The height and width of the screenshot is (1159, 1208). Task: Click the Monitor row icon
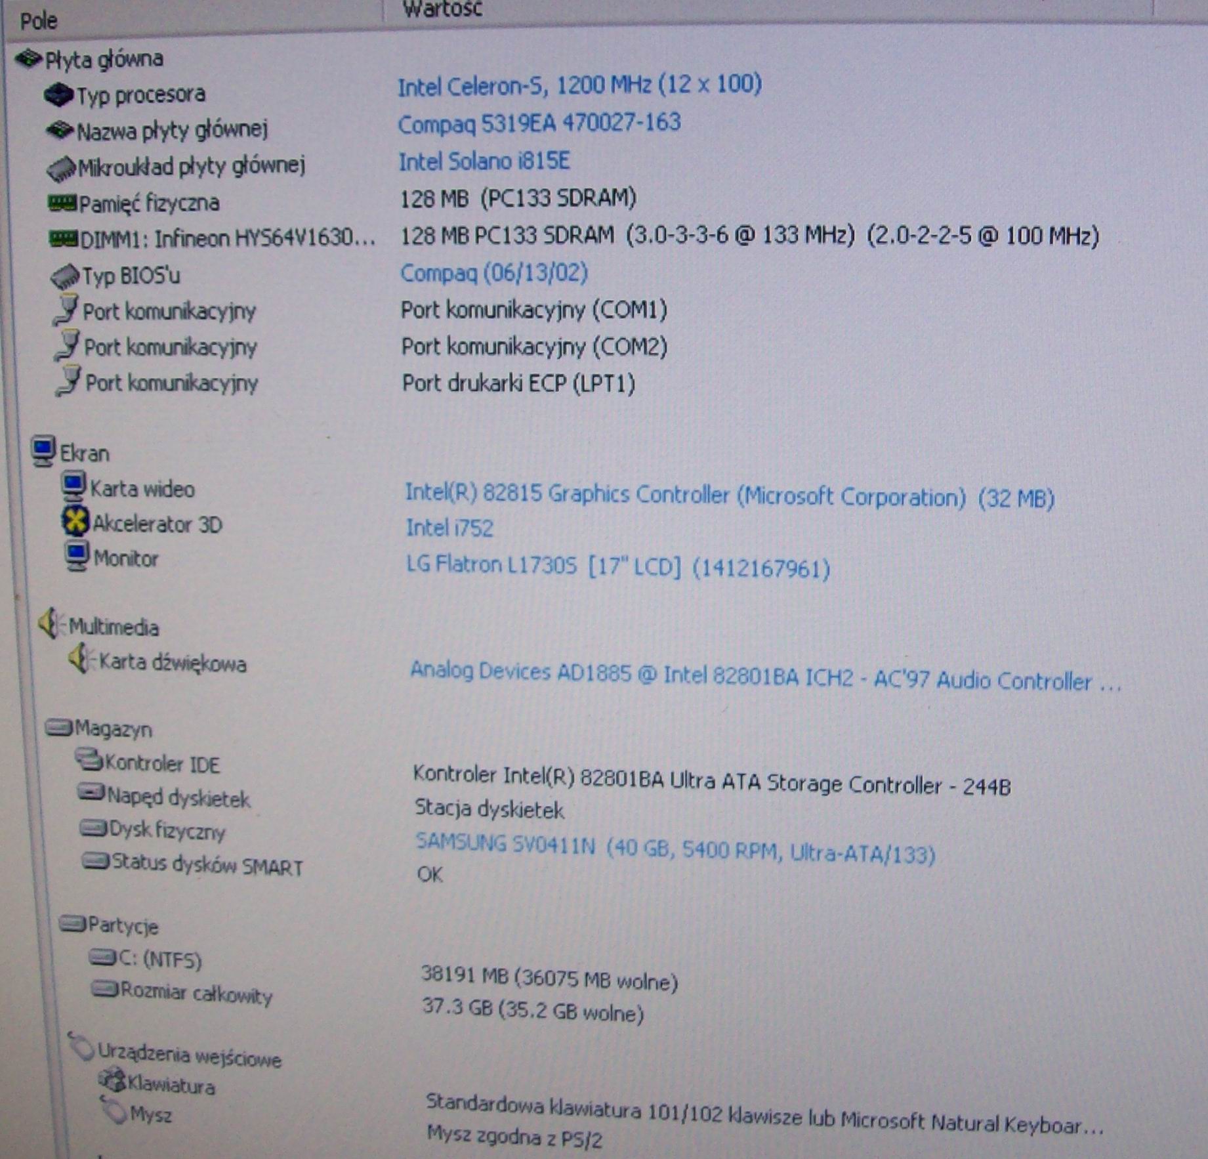(x=77, y=556)
